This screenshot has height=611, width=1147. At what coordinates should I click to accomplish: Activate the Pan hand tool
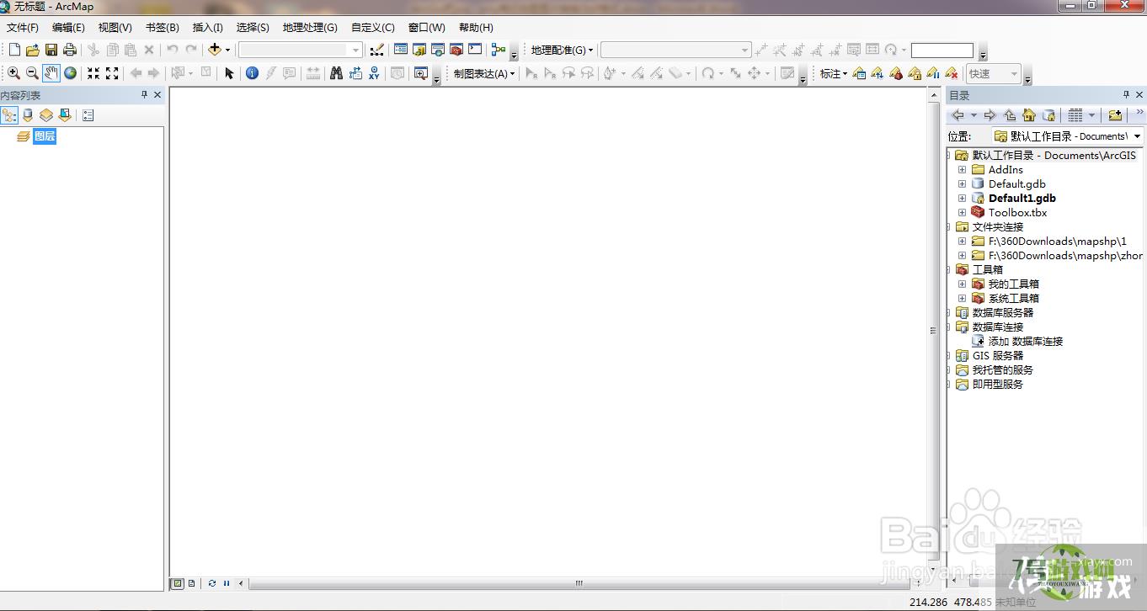coord(51,73)
